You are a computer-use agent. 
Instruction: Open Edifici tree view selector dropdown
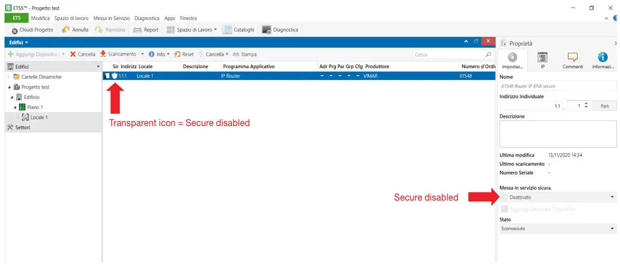tap(99, 67)
